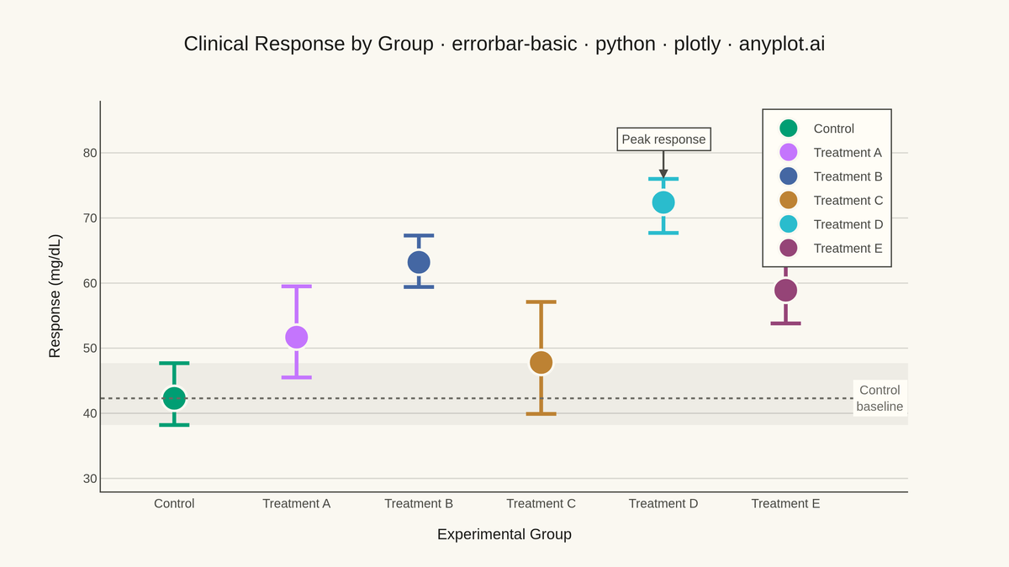Toggle Treatment E series via legend label
The height and width of the screenshot is (567, 1009).
pyautogui.click(x=848, y=248)
